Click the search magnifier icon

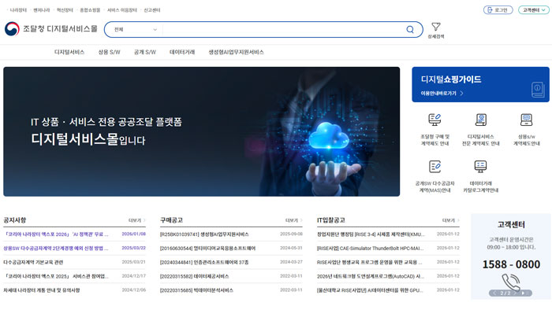pos(410,30)
